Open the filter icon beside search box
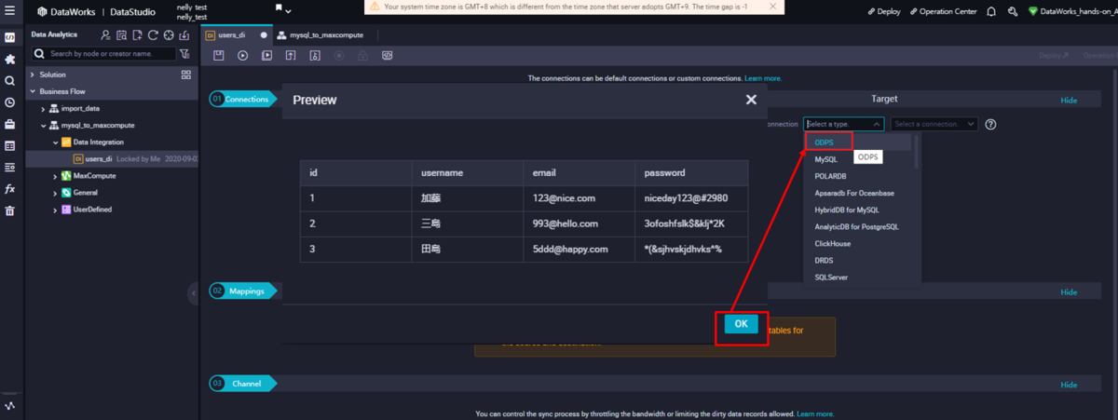Image resolution: width=1118 pixels, height=420 pixels. [x=184, y=54]
